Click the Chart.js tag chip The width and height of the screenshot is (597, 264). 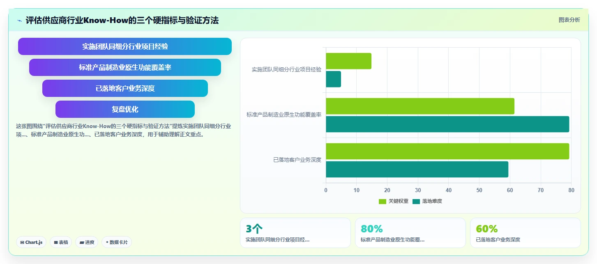pyautogui.click(x=31, y=242)
